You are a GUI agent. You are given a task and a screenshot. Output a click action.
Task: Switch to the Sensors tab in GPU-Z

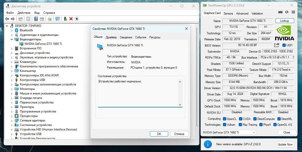point(228,14)
